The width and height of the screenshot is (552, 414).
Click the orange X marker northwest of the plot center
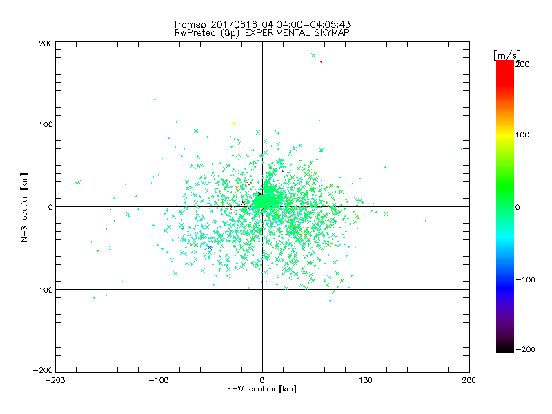coord(237,188)
